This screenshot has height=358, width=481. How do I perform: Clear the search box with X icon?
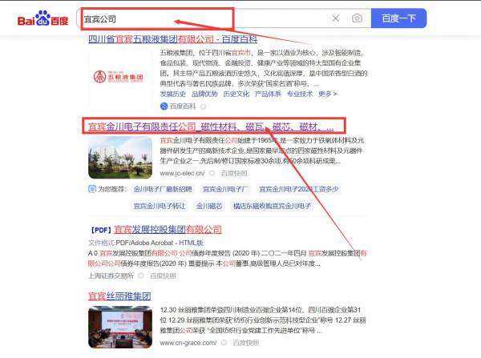point(335,18)
